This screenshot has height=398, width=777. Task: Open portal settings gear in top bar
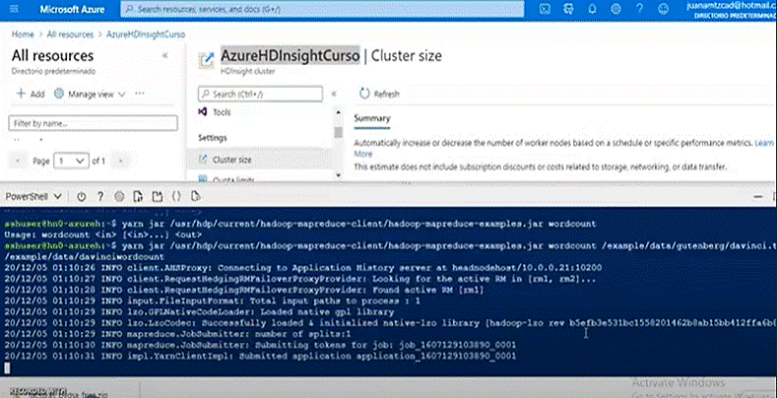coord(615,9)
